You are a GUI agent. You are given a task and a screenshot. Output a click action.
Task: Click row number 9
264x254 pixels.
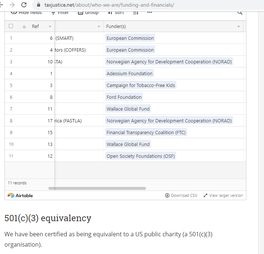(11, 133)
